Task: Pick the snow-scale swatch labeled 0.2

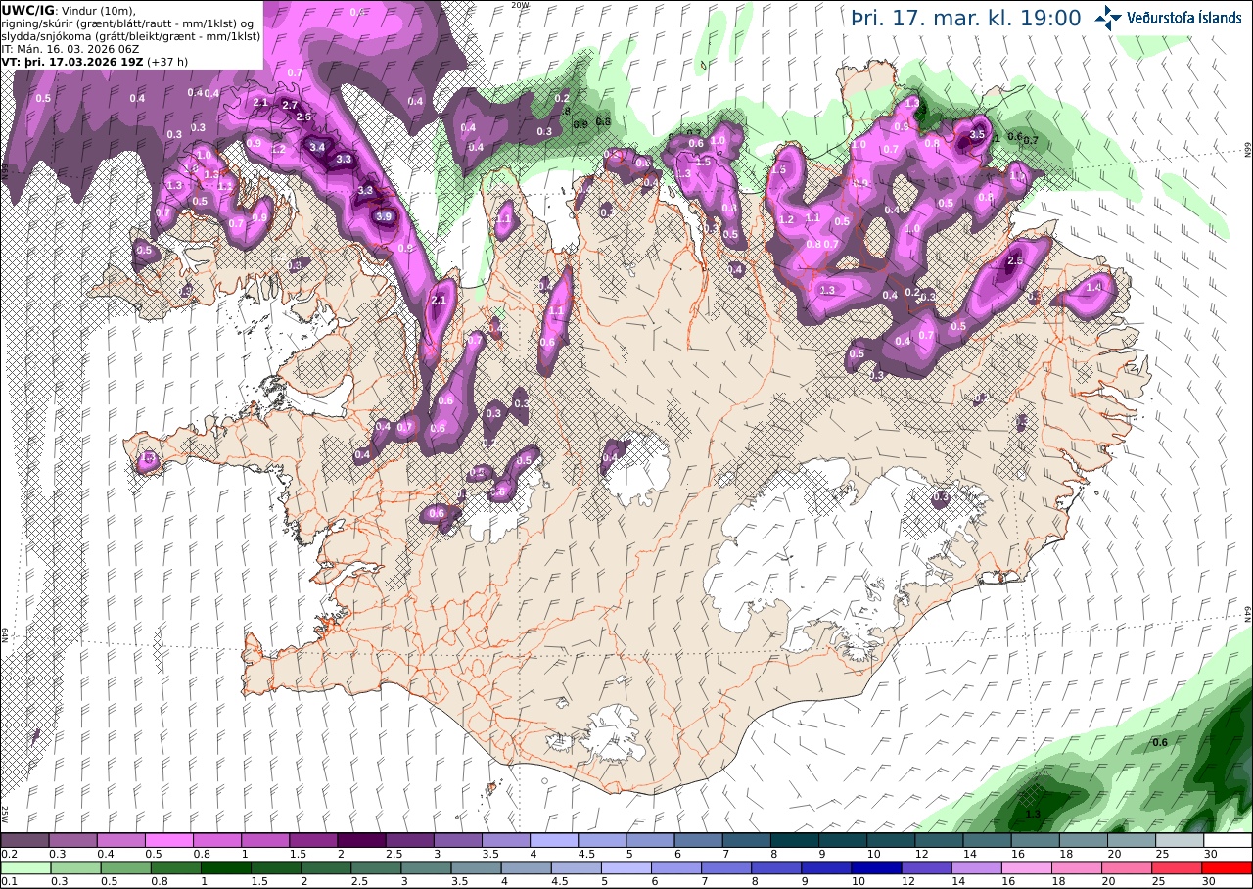Action: (x=24, y=840)
